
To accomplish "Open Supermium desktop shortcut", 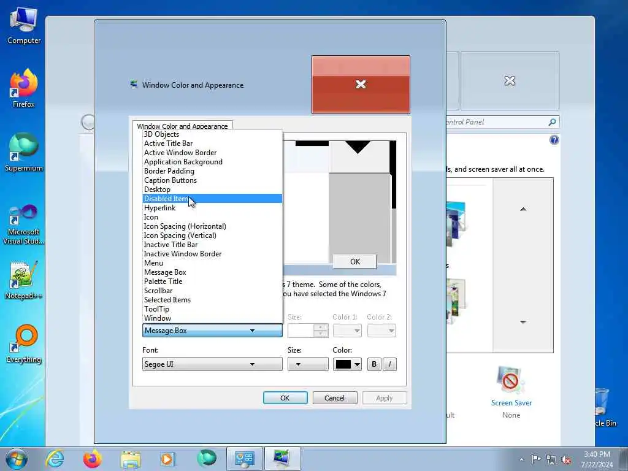I will 24,153.
